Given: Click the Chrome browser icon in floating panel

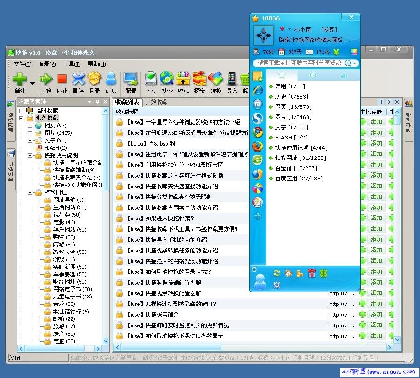Looking at the screenshot, I should pyautogui.click(x=257, y=133).
